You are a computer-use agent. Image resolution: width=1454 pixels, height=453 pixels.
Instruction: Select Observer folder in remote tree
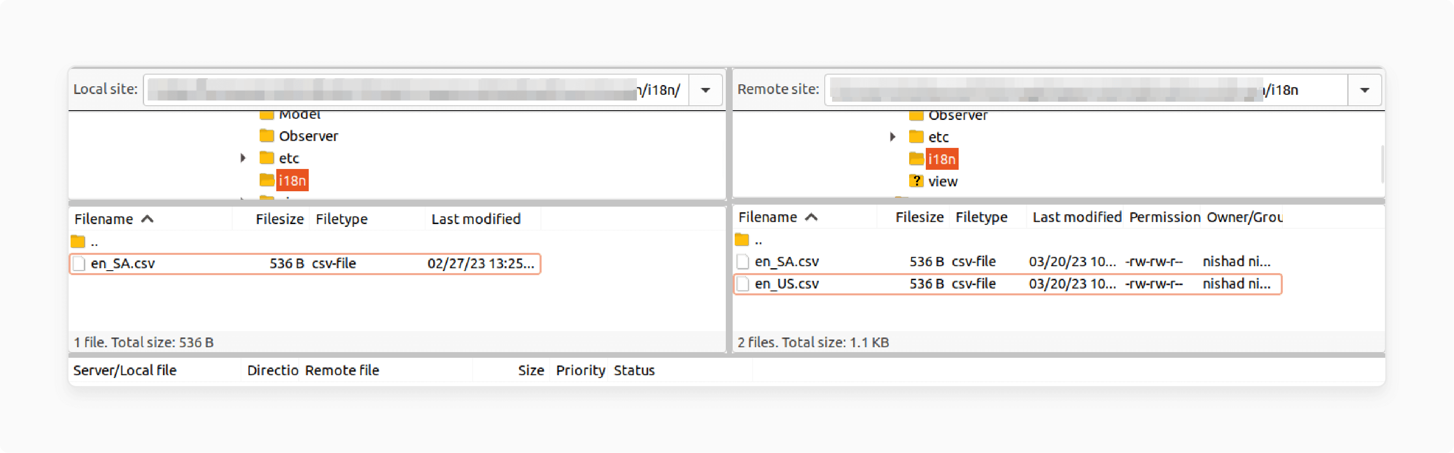pos(957,116)
